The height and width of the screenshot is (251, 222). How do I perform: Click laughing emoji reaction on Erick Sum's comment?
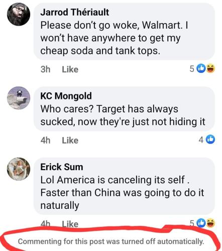click(210, 223)
